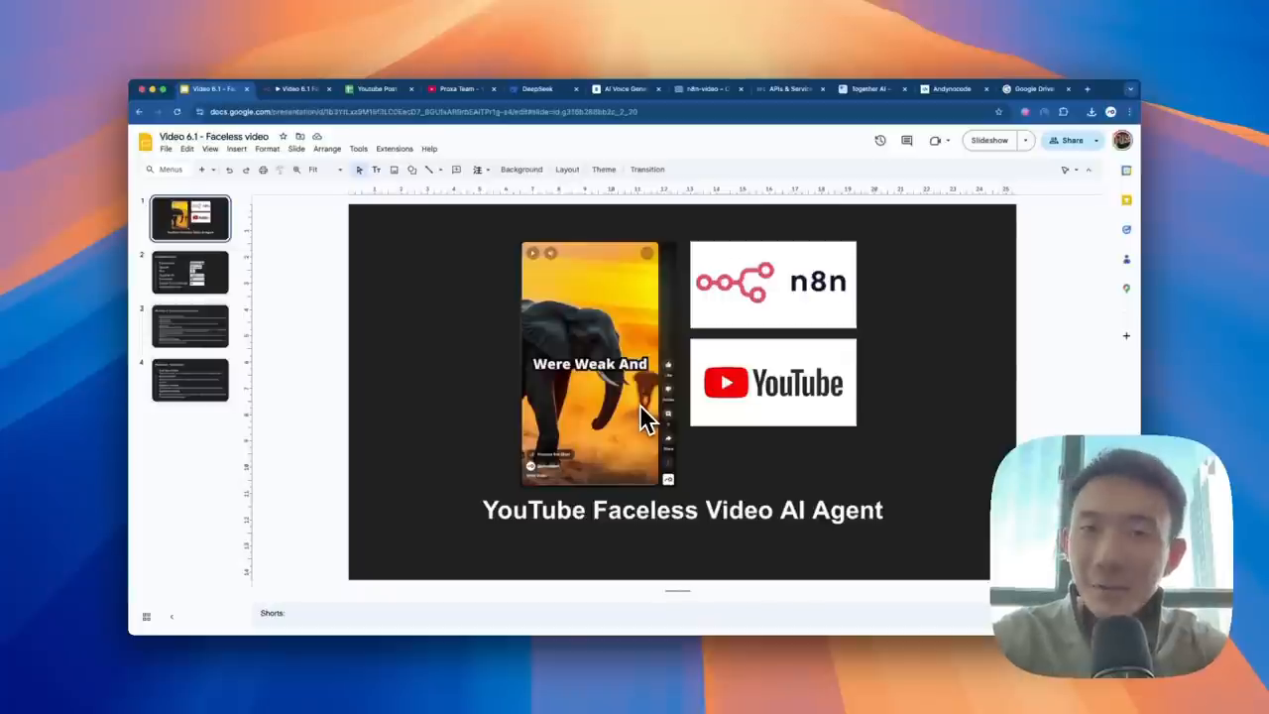Switch to the Google Drive browser tab
This screenshot has width=1269, height=714.
[1034, 89]
